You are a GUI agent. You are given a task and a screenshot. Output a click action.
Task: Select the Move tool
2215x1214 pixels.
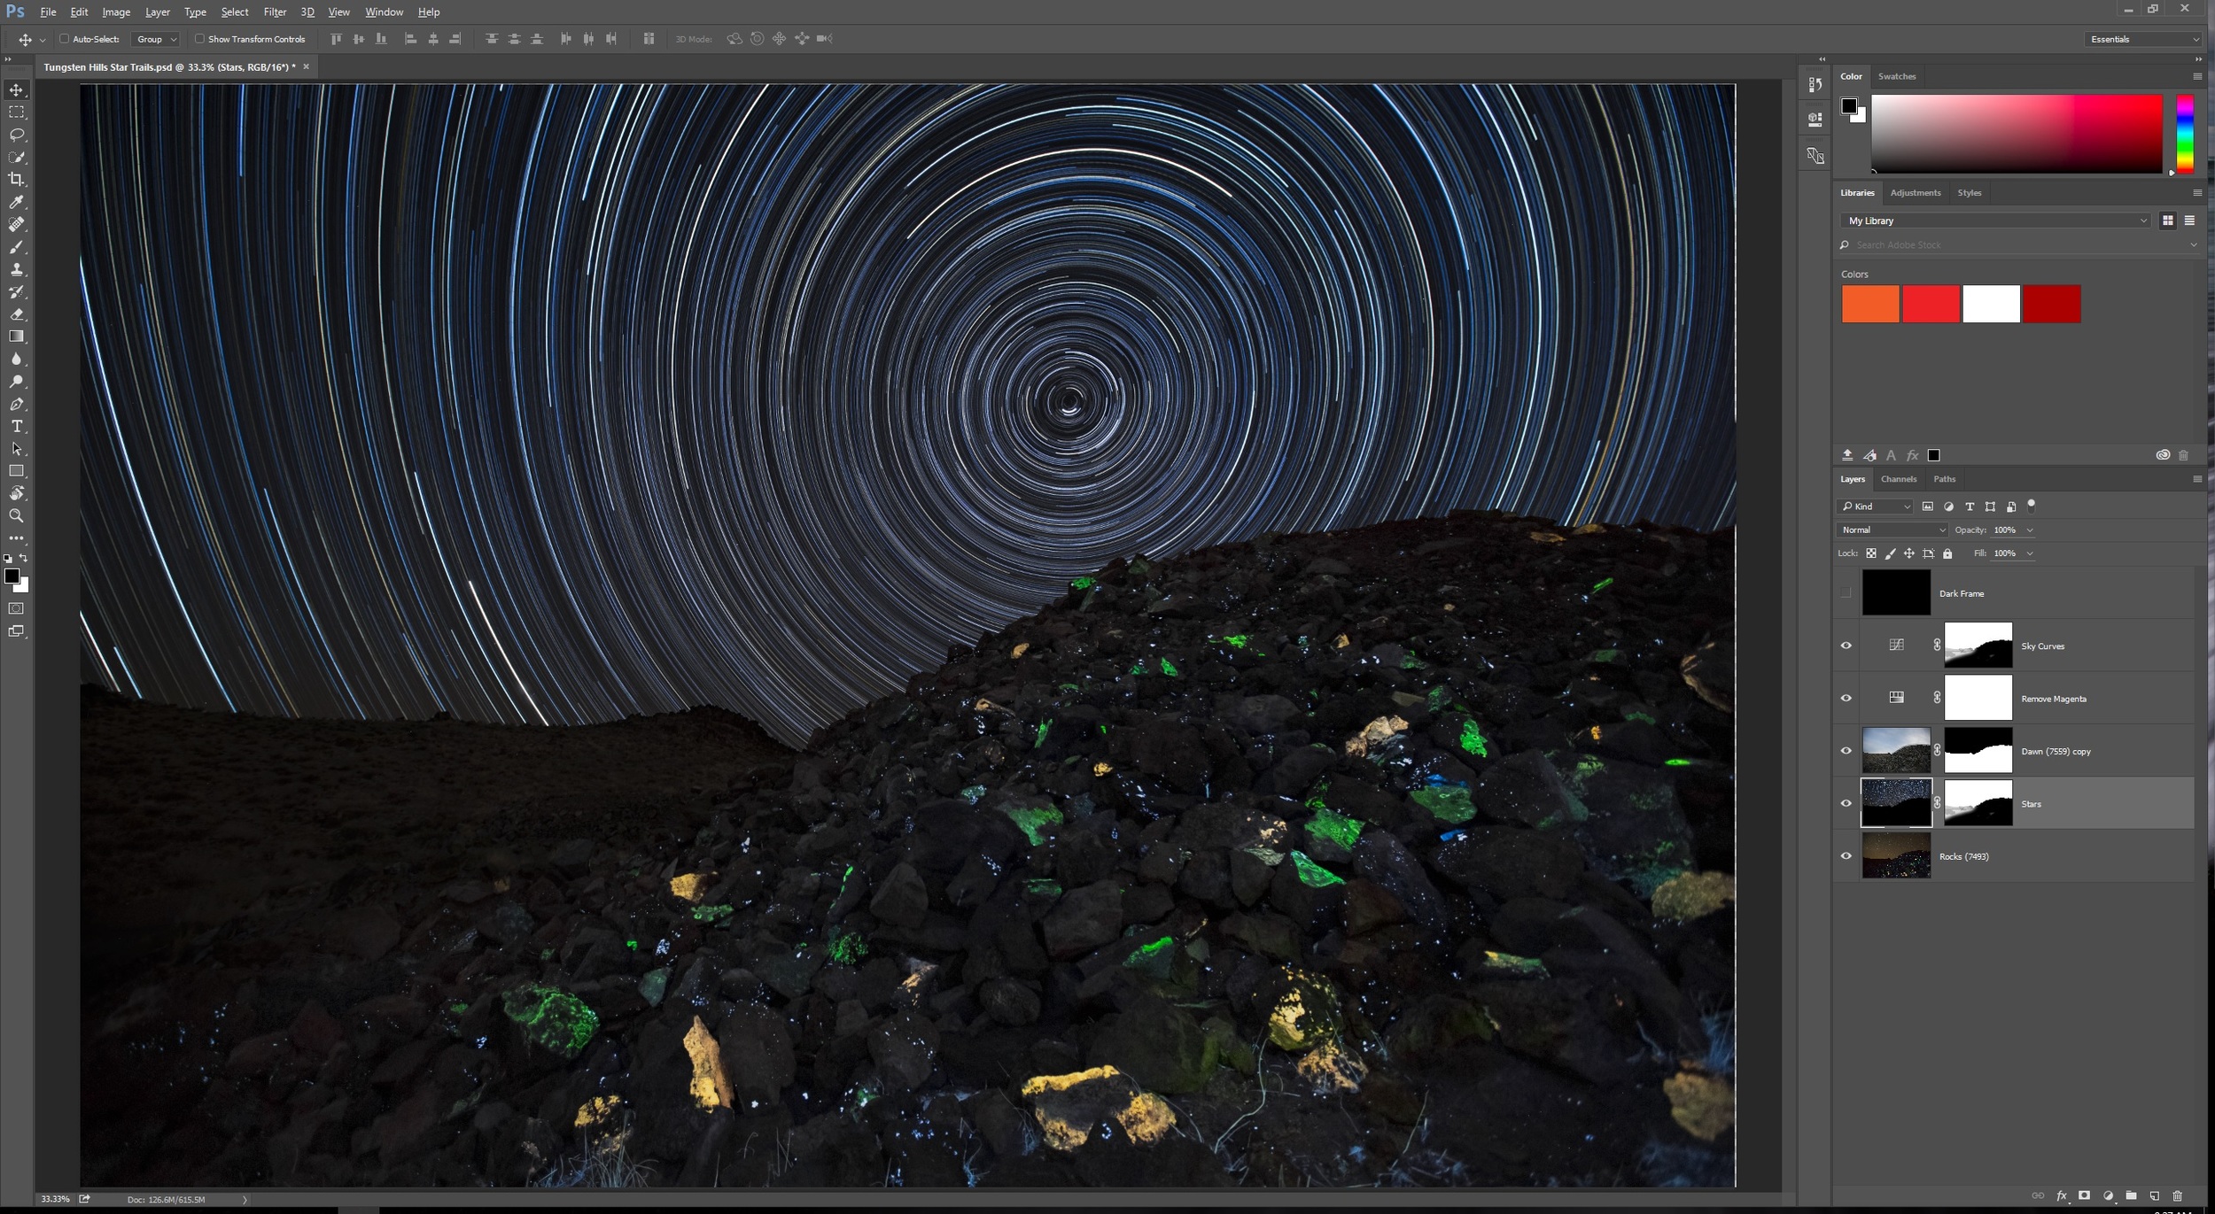(17, 89)
